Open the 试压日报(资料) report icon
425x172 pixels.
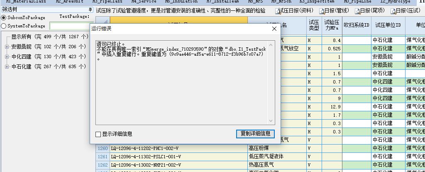278,11
